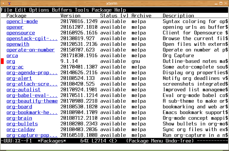Screen dimensions: 229x151
Task: Click the window menu dot in title bar
Action: (x=3, y=3)
